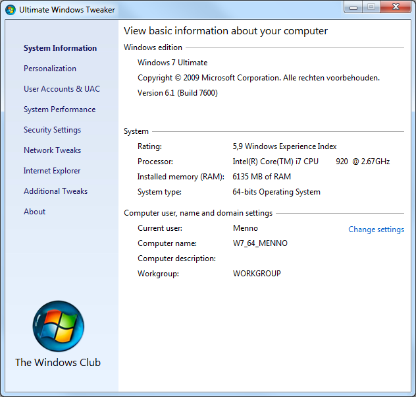This screenshot has height=397, width=416.
Task: Minimize the Ultimate Windows Tweaker window
Action: [353, 7]
